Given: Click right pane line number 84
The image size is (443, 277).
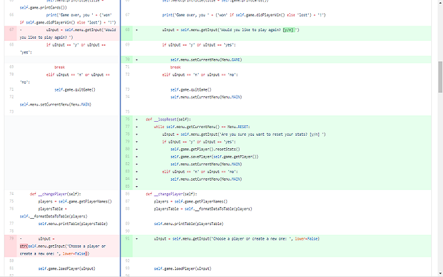Looking at the screenshot, I should pos(127,179).
